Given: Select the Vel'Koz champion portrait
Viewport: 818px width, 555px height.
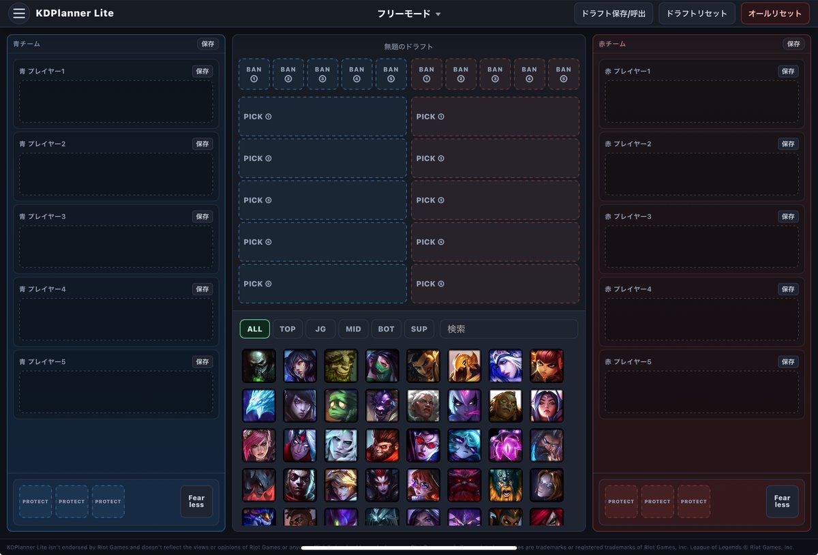Looking at the screenshot, I should click(x=506, y=445).
